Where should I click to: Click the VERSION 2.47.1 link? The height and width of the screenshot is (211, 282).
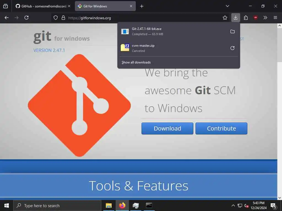49,51
